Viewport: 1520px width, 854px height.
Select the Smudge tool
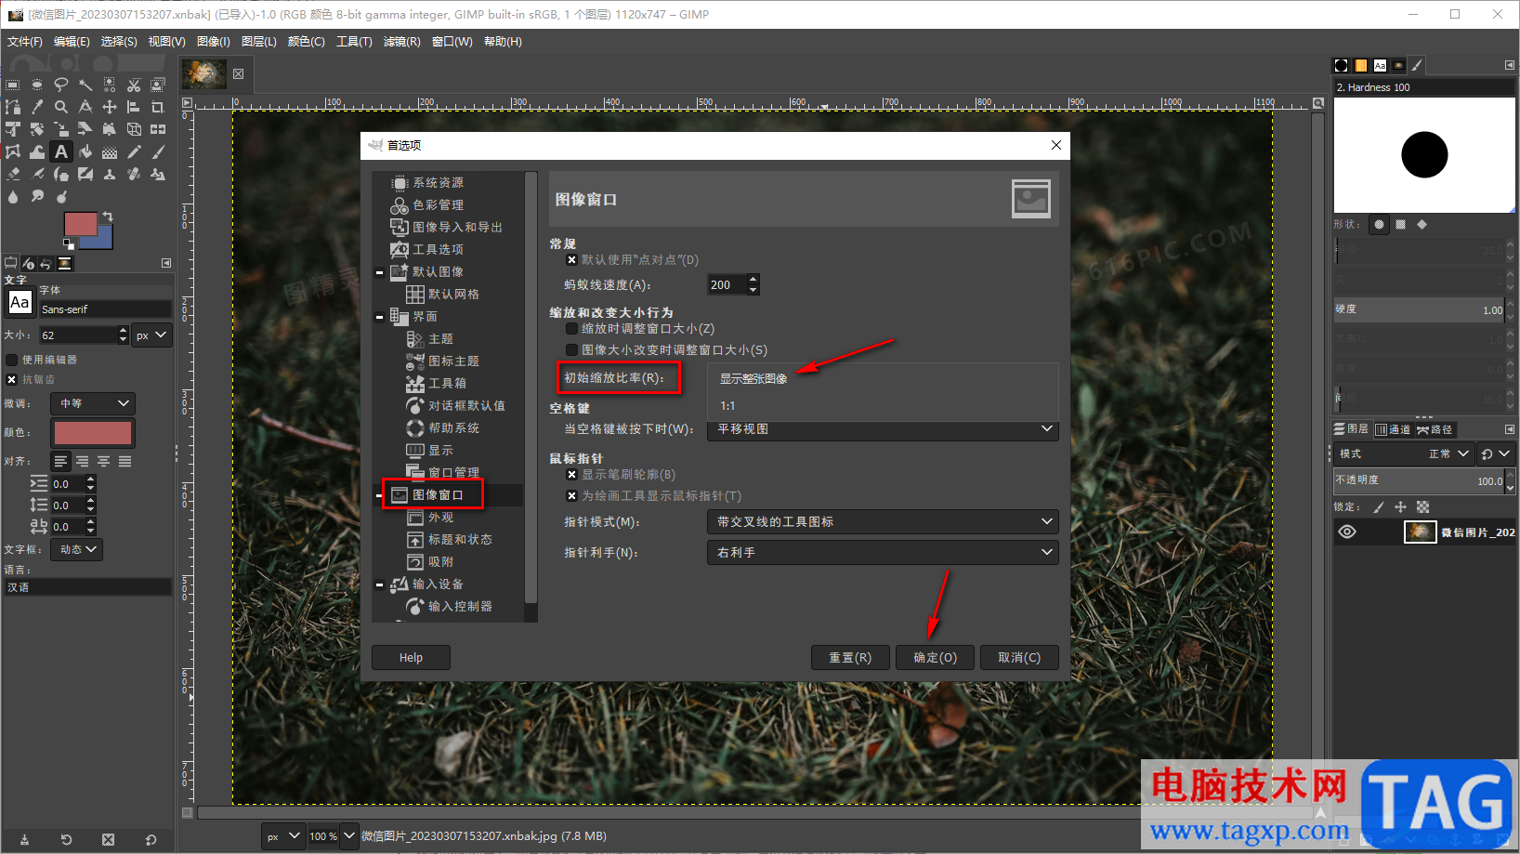[37, 196]
